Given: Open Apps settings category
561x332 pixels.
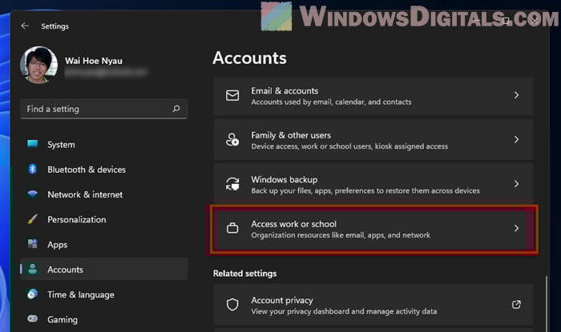Looking at the screenshot, I should point(103,244).
